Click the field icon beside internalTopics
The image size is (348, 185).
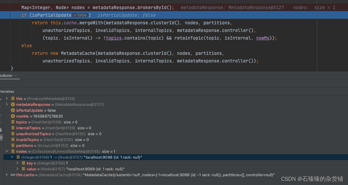[13, 128]
